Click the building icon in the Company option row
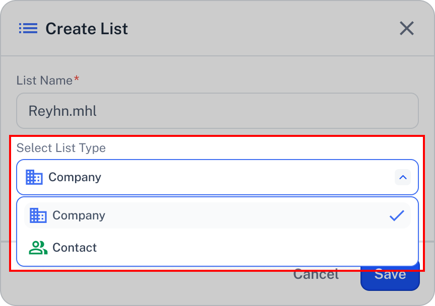Viewport: 435px width, 306px height. 38,215
